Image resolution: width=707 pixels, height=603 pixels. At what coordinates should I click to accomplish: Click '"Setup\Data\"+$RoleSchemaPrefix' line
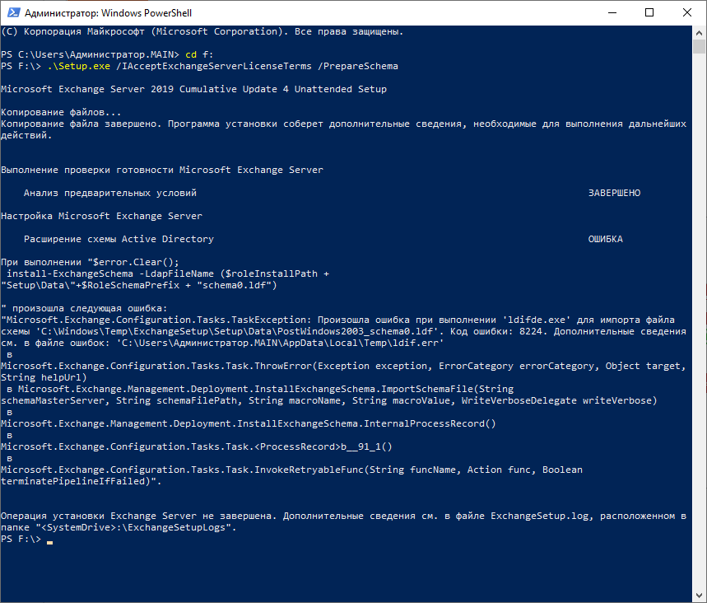coord(139,286)
